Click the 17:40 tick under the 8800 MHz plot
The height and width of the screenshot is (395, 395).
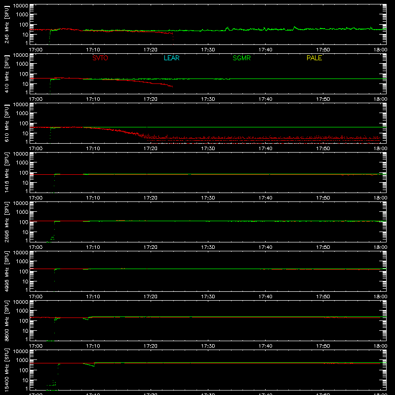click(266, 346)
